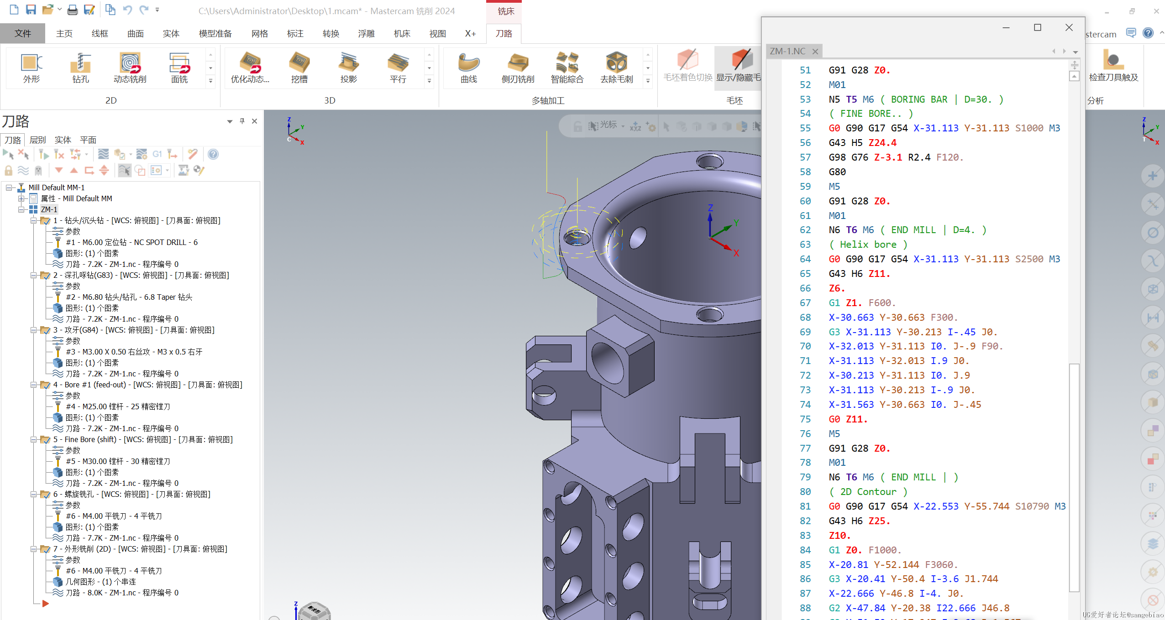Toggle Stock Shading (毛坯着色切换)
The width and height of the screenshot is (1165, 620).
(x=687, y=67)
